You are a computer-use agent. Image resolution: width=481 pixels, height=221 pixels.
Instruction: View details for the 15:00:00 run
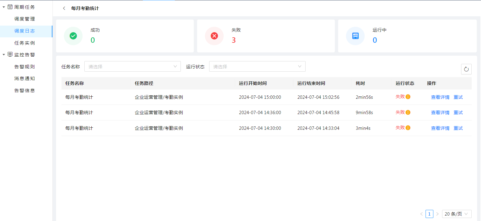tap(440, 97)
